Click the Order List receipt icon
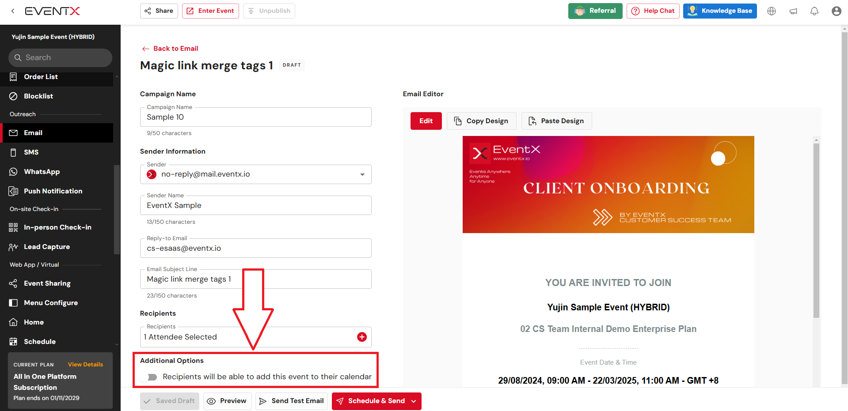This screenshot has height=411, width=848. coord(13,77)
